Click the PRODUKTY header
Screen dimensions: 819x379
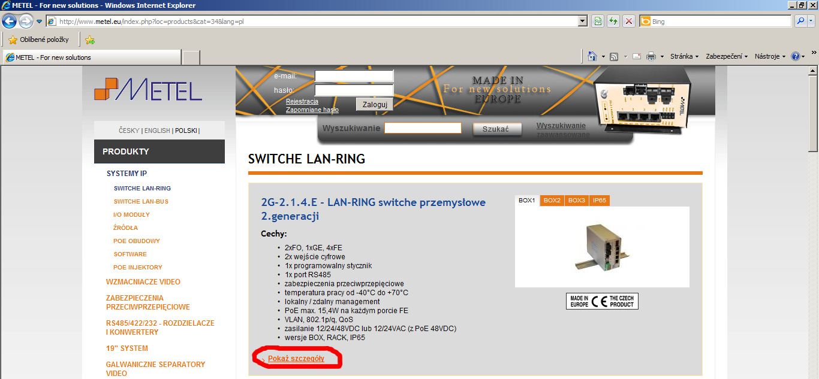[x=159, y=151]
